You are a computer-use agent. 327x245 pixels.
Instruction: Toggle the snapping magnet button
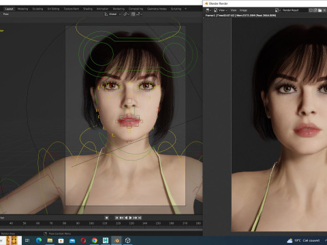tap(134, 14)
